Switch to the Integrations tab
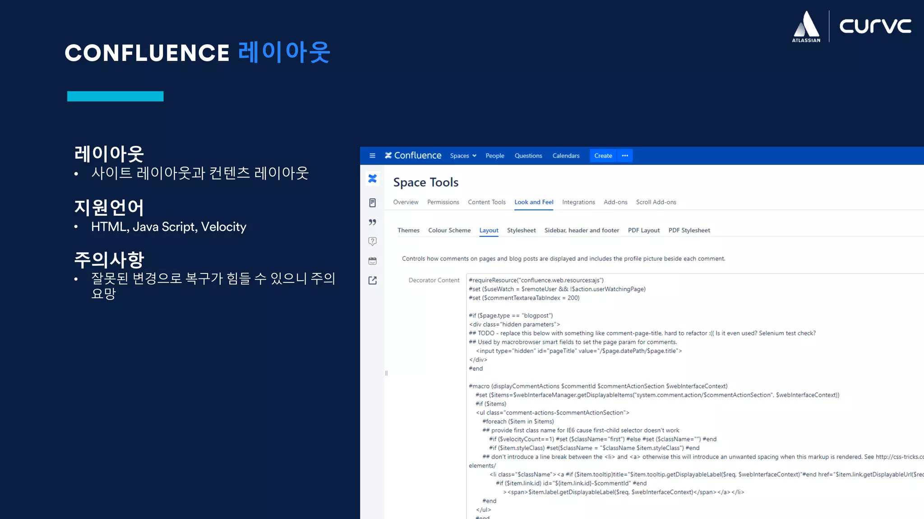Screen dimensions: 924x519 (578, 202)
